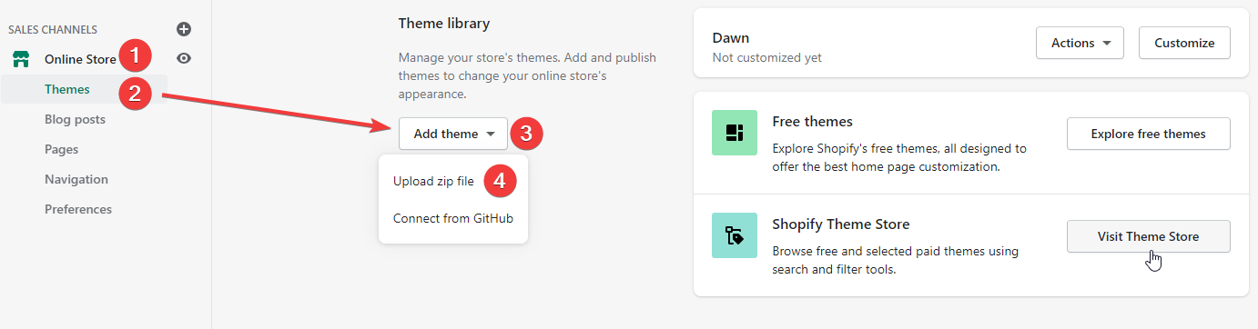This screenshot has height=329, width=1258.
Task: Expand the Actions dropdown for Dawn
Action: 1080,43
